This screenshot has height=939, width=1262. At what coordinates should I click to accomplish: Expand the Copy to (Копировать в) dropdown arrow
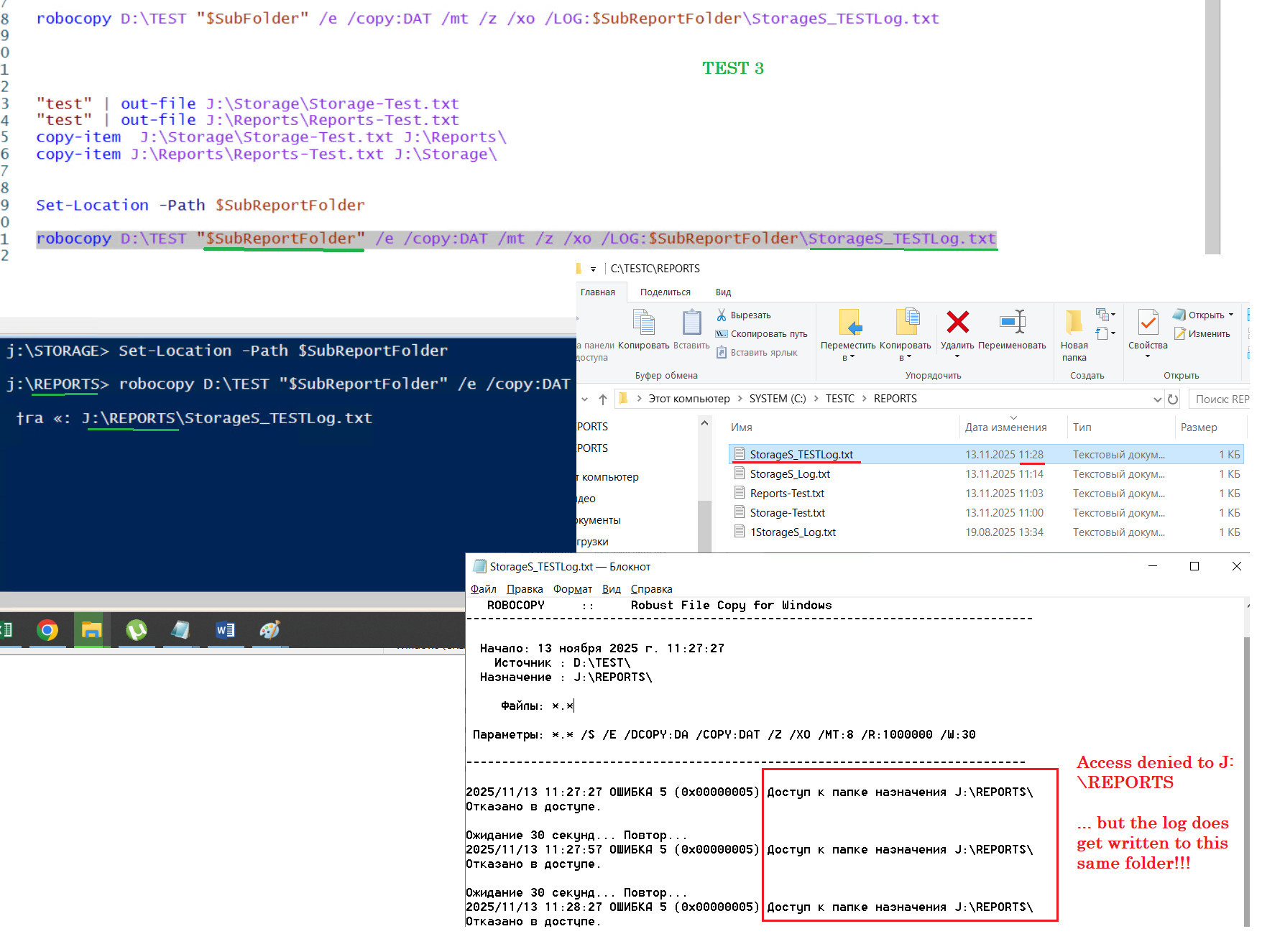pos(909,357)
